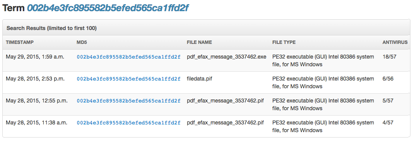
Task: Click the 6/56 antivirus score
Action: pos(388,79)
